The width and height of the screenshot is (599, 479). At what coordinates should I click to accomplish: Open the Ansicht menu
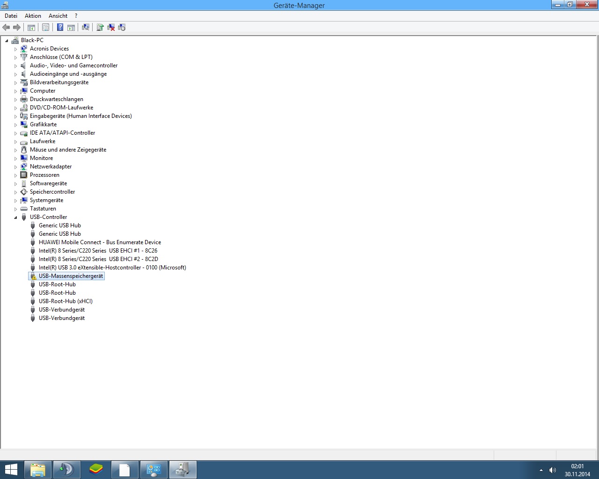58,16
